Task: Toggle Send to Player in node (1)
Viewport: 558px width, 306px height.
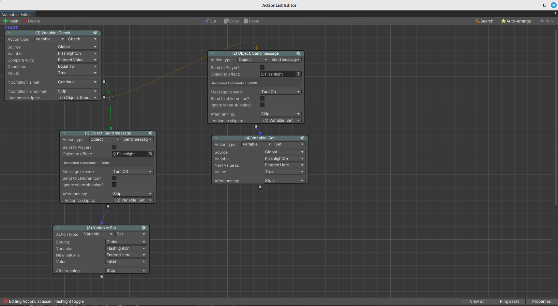Action: point(114,147)
